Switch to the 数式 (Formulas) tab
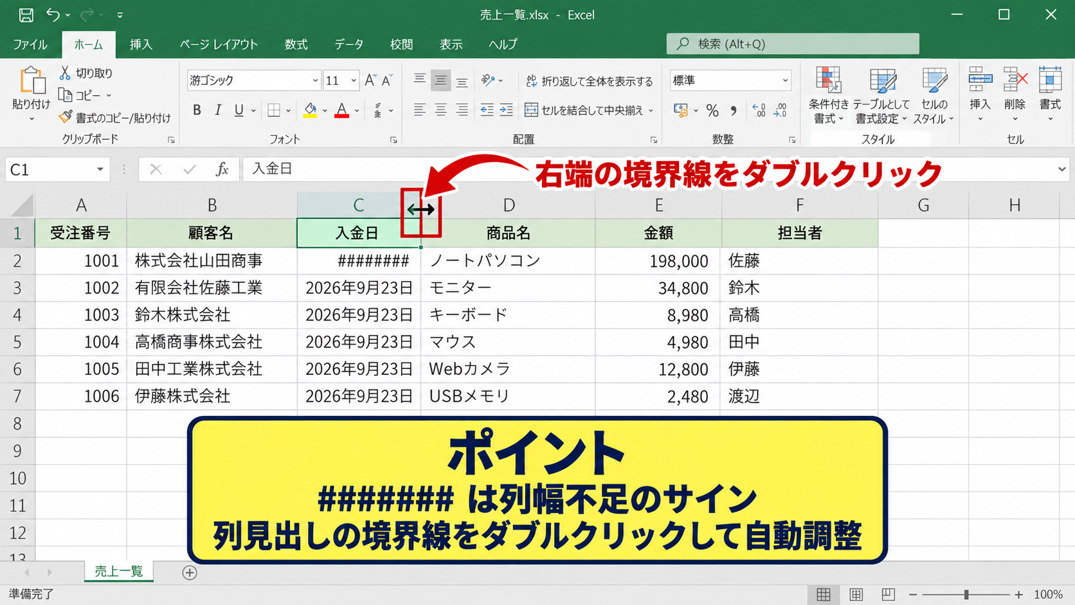The height and width of the screenshot is (605, 1075). tap(296, 44)
